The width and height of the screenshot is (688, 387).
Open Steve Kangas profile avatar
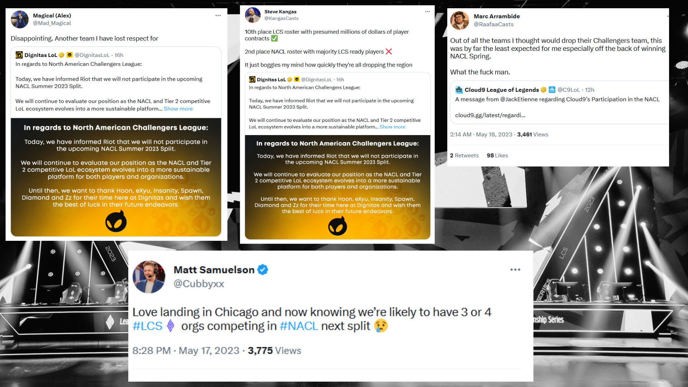[x=253, y=15]
